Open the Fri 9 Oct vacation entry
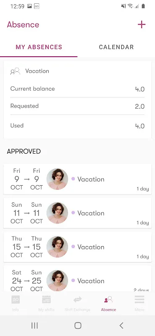This screenshot has height=336, width=155. 77,179
